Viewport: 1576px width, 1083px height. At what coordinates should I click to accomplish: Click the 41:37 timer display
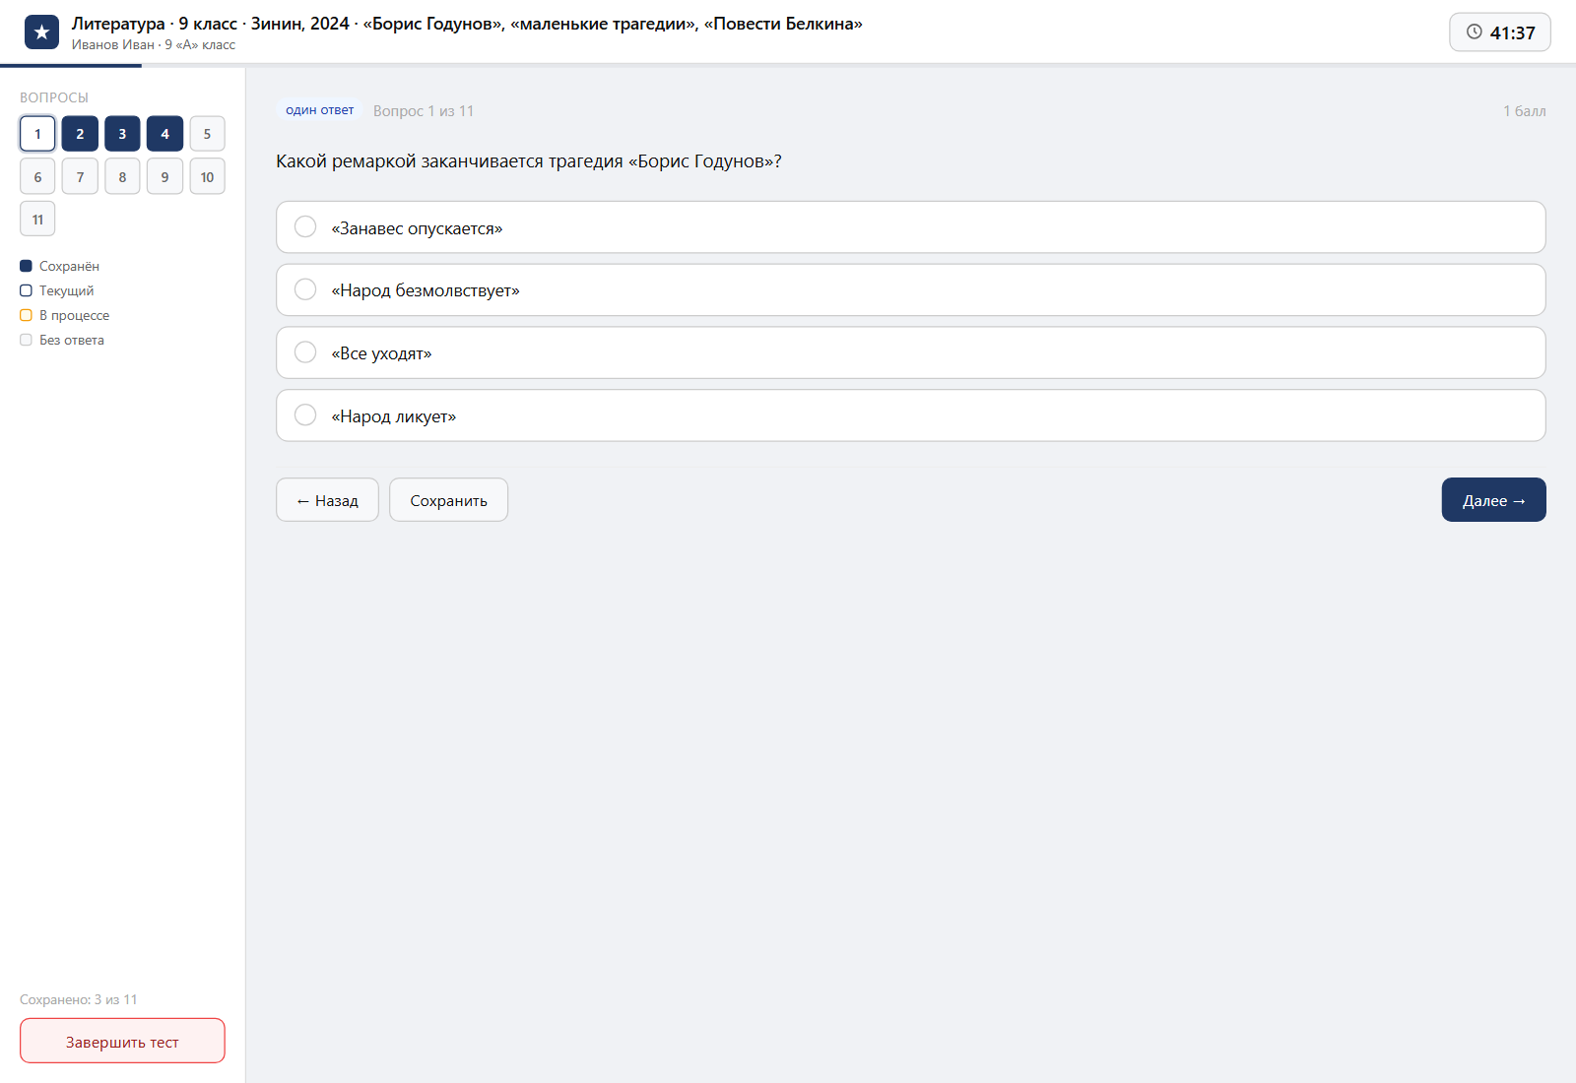click(x=1500, y=32)
